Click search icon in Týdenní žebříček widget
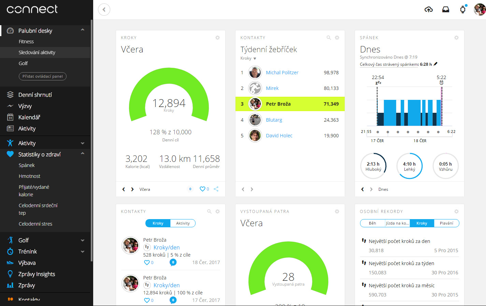 pyautogui.click(x=329, y=38)
